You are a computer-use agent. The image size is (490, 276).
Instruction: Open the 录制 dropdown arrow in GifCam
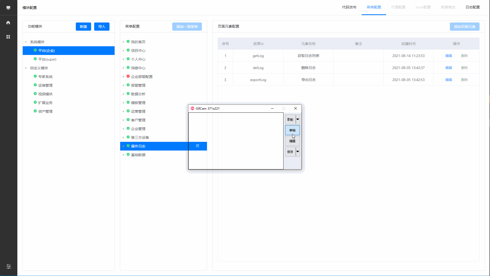[298, 119]
